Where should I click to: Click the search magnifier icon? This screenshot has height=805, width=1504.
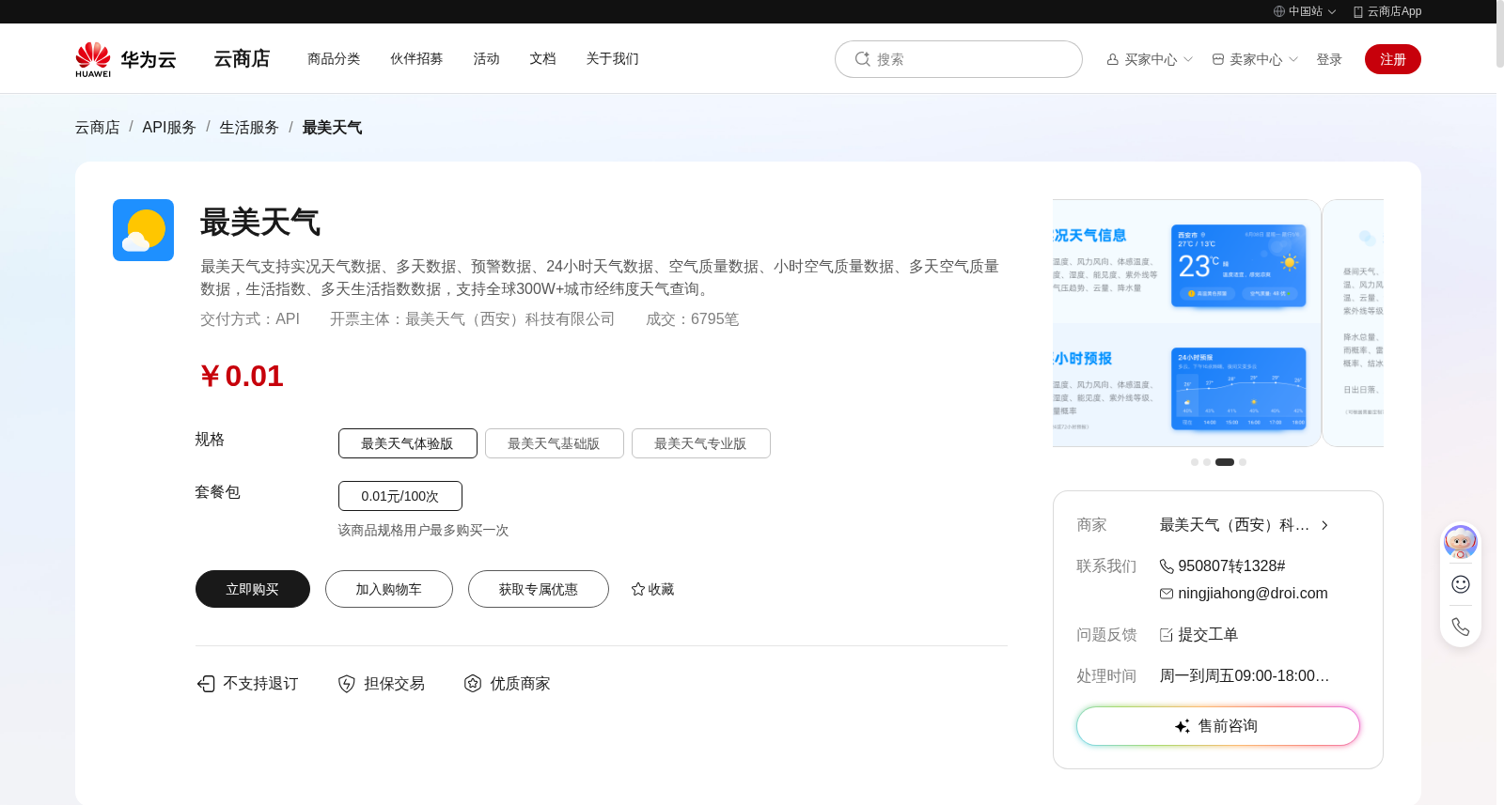click(862, 59)
